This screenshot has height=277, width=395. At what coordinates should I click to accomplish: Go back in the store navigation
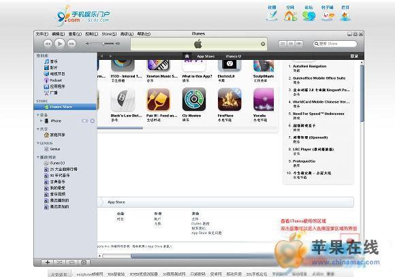click(101, 56)
